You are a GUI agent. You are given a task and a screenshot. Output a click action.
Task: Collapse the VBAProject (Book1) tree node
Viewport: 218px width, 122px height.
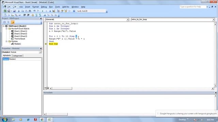point(4,26)
